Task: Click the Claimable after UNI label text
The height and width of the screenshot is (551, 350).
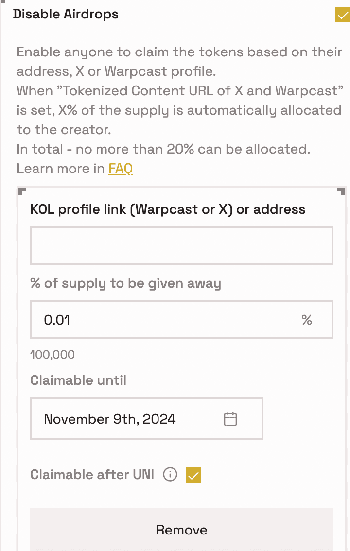Action: tap(92, 474)
